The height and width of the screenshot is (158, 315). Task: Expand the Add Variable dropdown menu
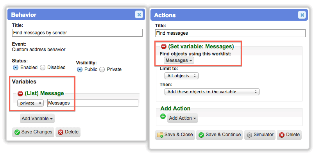coord(37,119)
